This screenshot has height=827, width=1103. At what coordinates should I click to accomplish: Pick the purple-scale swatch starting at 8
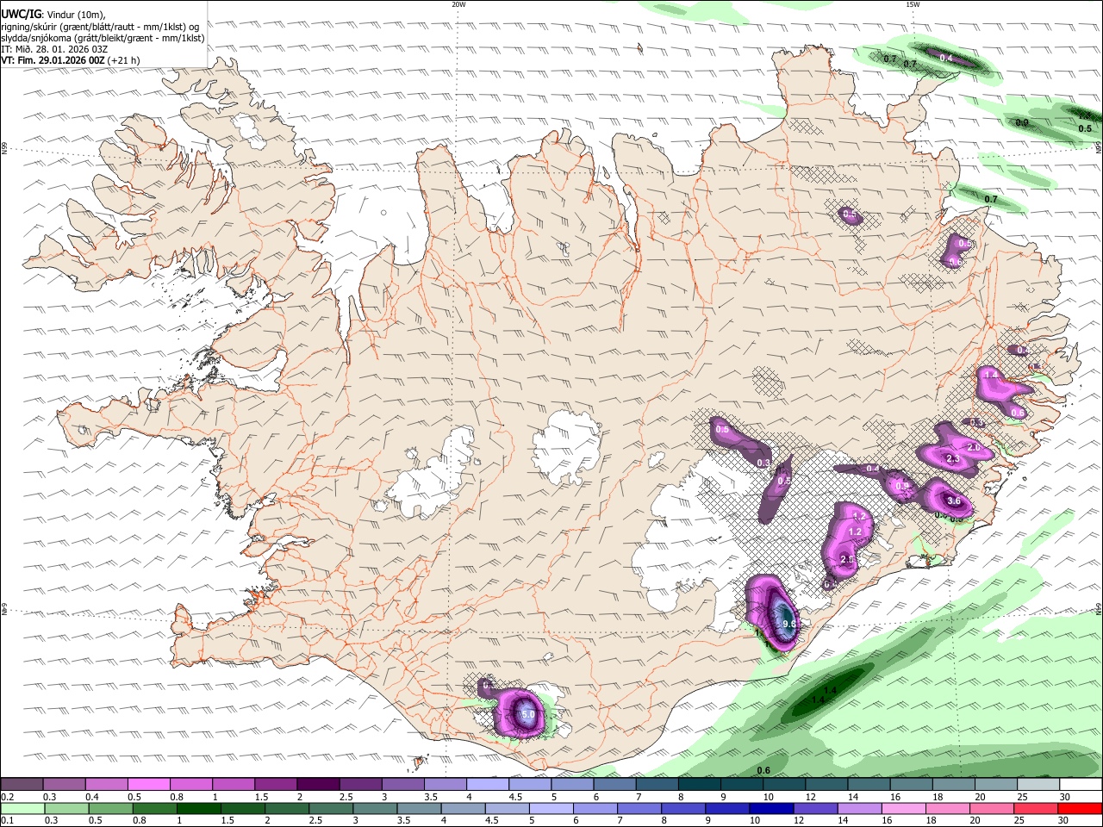(x=700, y=784)
